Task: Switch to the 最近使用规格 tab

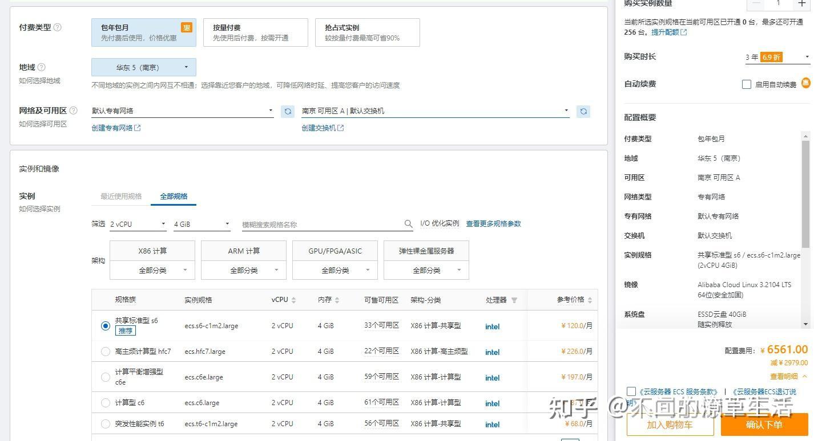Action: point(121,196)
